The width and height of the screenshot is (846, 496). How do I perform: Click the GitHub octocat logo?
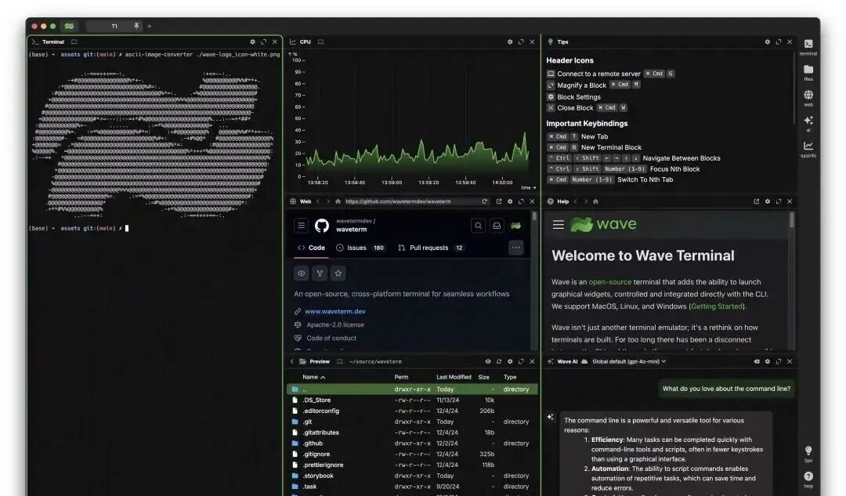click(x=322, y=226)
